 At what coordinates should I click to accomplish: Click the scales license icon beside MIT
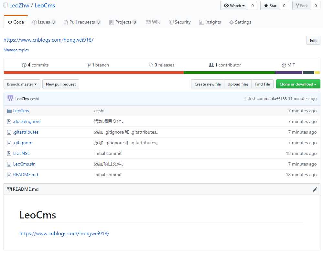pos(284,65)
